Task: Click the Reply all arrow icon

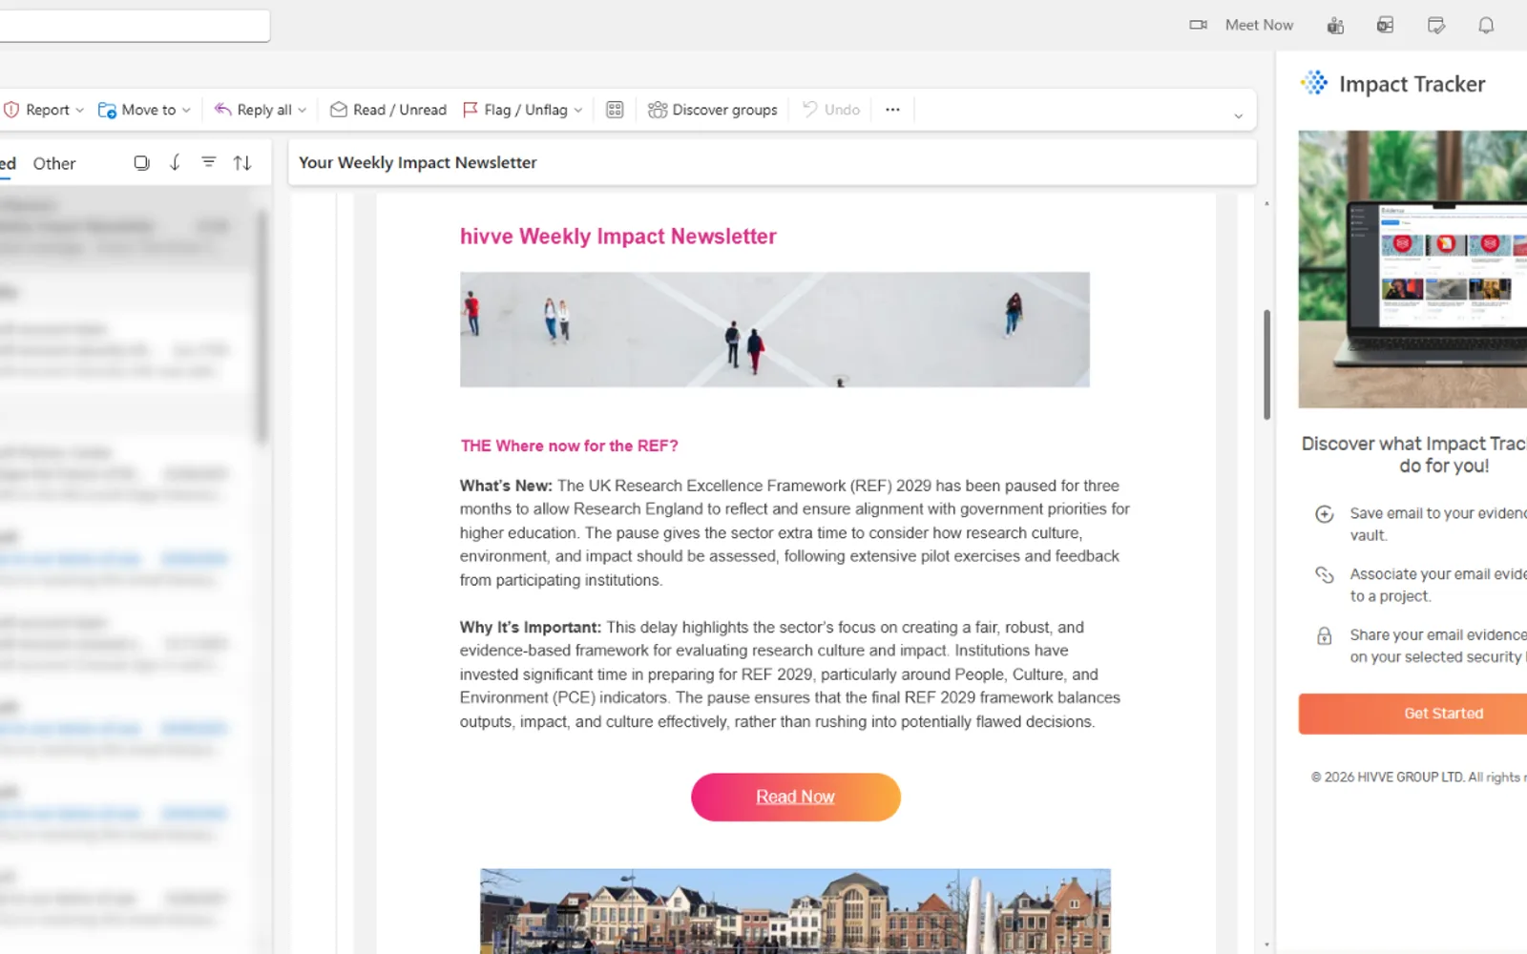Action: [222, 110]
